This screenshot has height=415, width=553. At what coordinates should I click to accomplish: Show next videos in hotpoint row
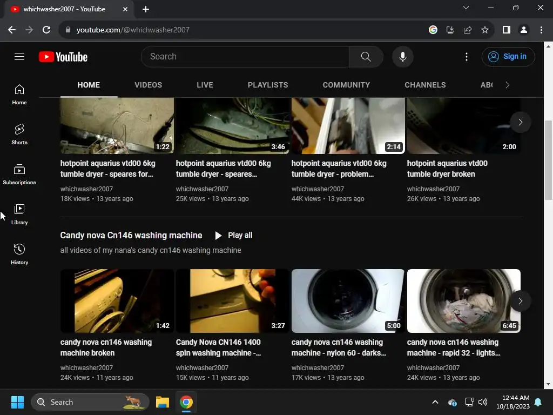coord(520,122)
